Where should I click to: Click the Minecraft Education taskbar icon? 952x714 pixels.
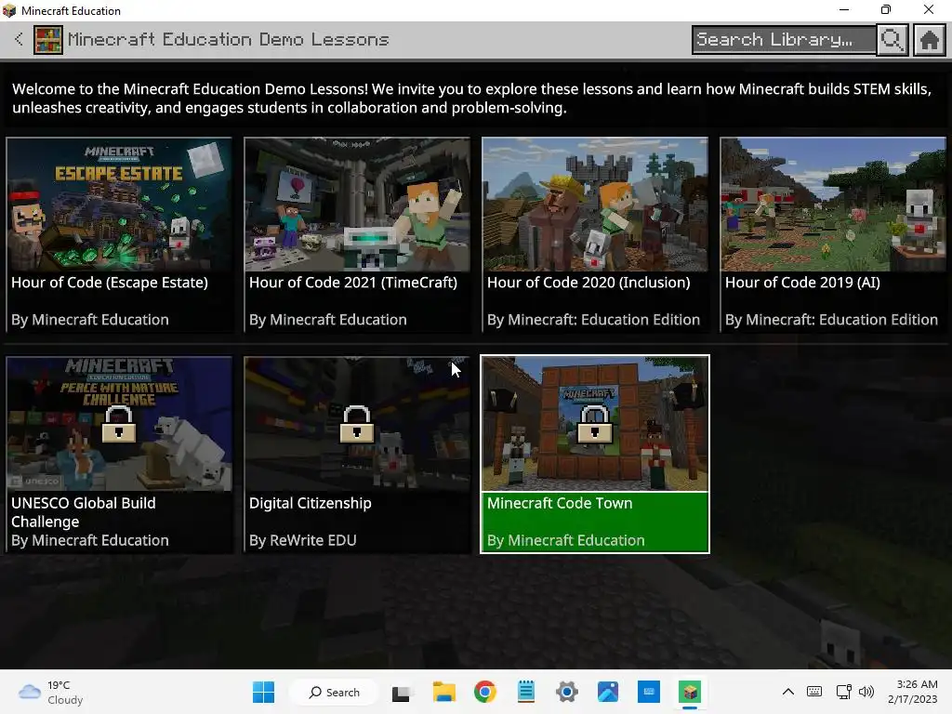click(690, 692)
